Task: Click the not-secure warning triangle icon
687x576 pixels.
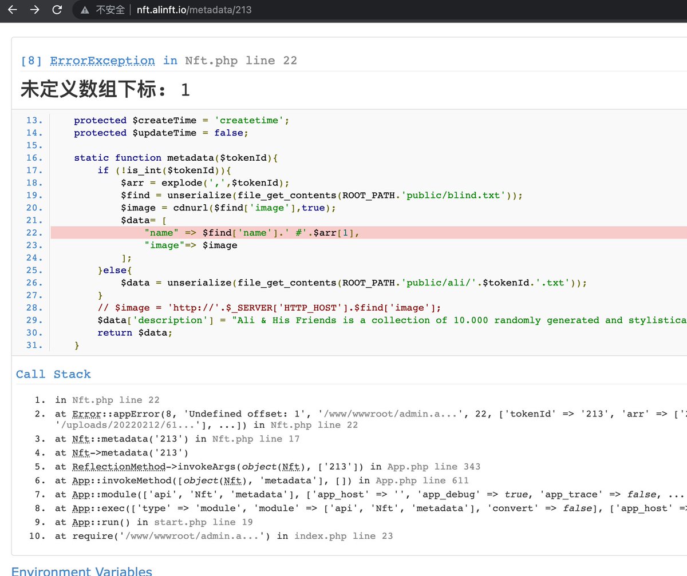Action: click(x=85, y=10)
